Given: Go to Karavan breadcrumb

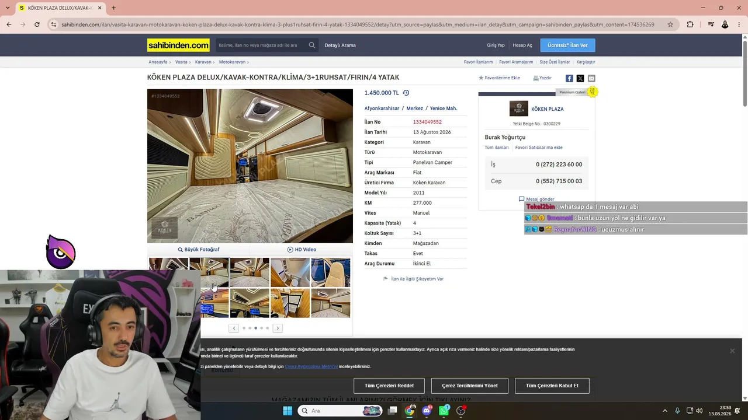Looking at the screenshot, I should tap(203, 62).
